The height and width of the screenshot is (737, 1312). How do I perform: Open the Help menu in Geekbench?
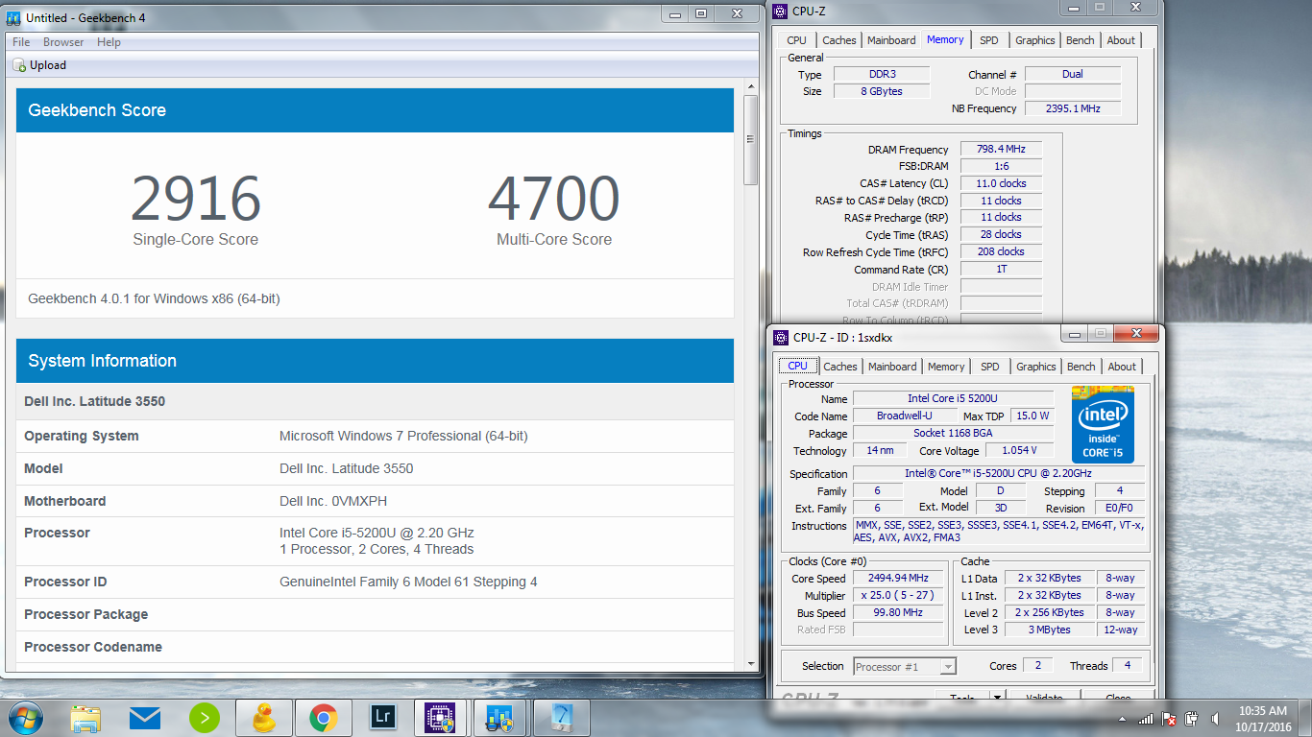(x=109, y=42)
